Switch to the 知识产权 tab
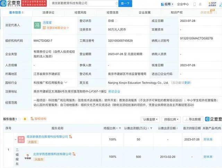The image size is (222, 168). tap(177, 12)
